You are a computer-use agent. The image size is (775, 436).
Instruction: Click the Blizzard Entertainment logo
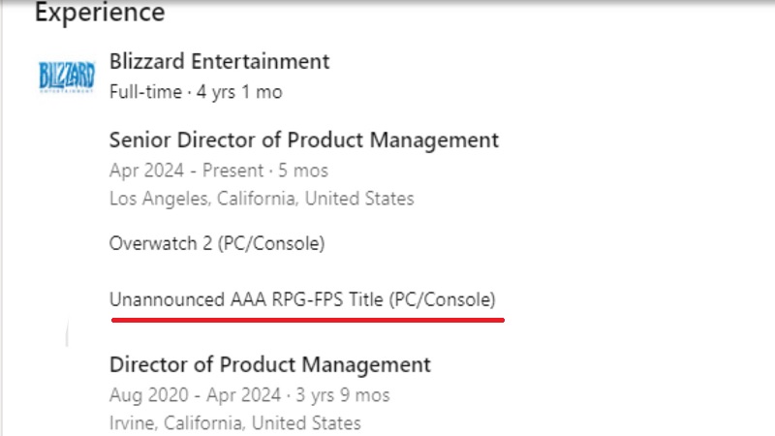click(66, 76)
